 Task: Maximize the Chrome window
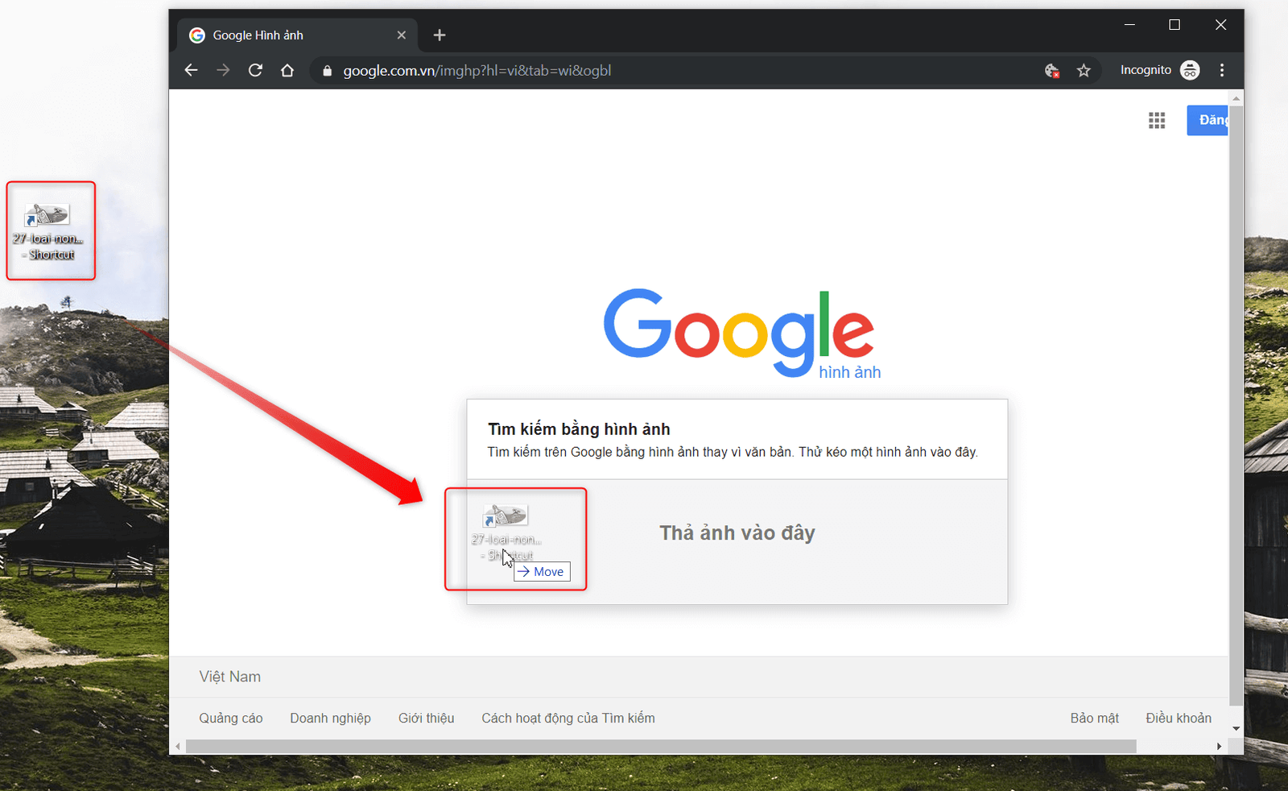pos(1174,25)
